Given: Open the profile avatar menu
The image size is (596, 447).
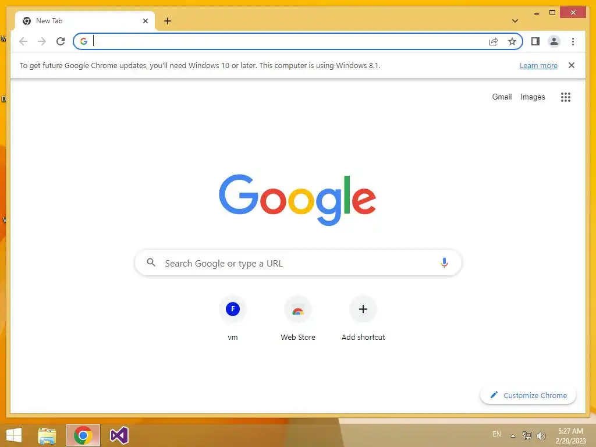Looking at the screenshot, I should pyautogui.click(x=554, y=41).
